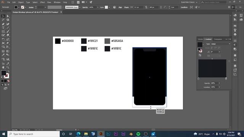Choose the Lasso tool
244x137 pixels.
pyautogui.click(x=8, y=20)
